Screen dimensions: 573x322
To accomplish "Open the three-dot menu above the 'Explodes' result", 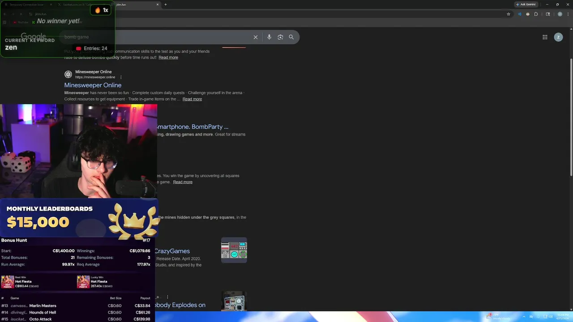I will (x=167, y=297).
